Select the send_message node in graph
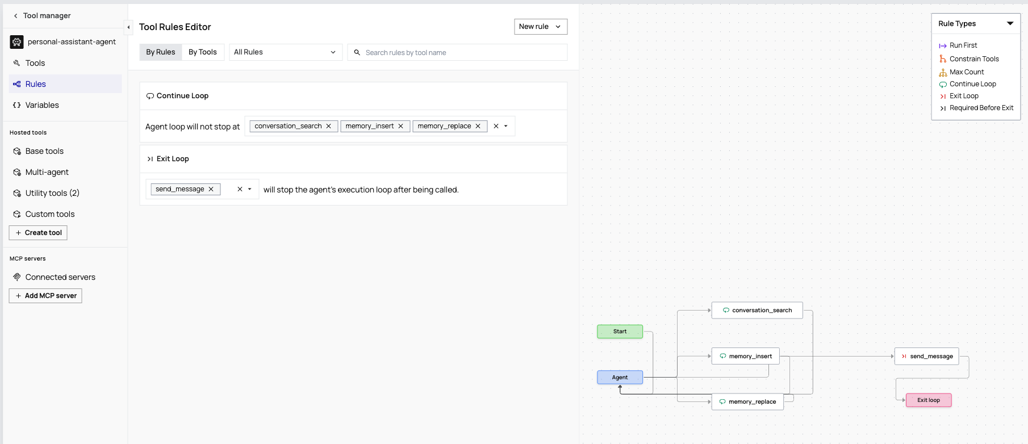1028x444 pixels. 926,357
